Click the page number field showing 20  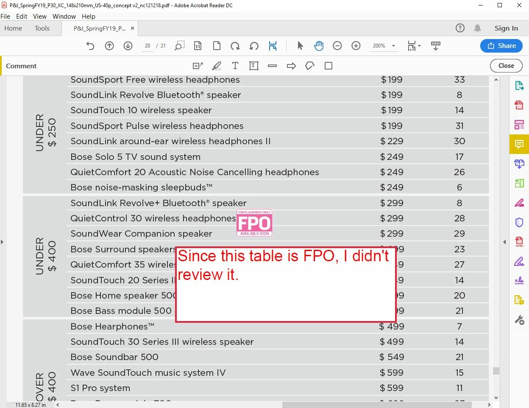pyautogui.click(x=148, y=46)
